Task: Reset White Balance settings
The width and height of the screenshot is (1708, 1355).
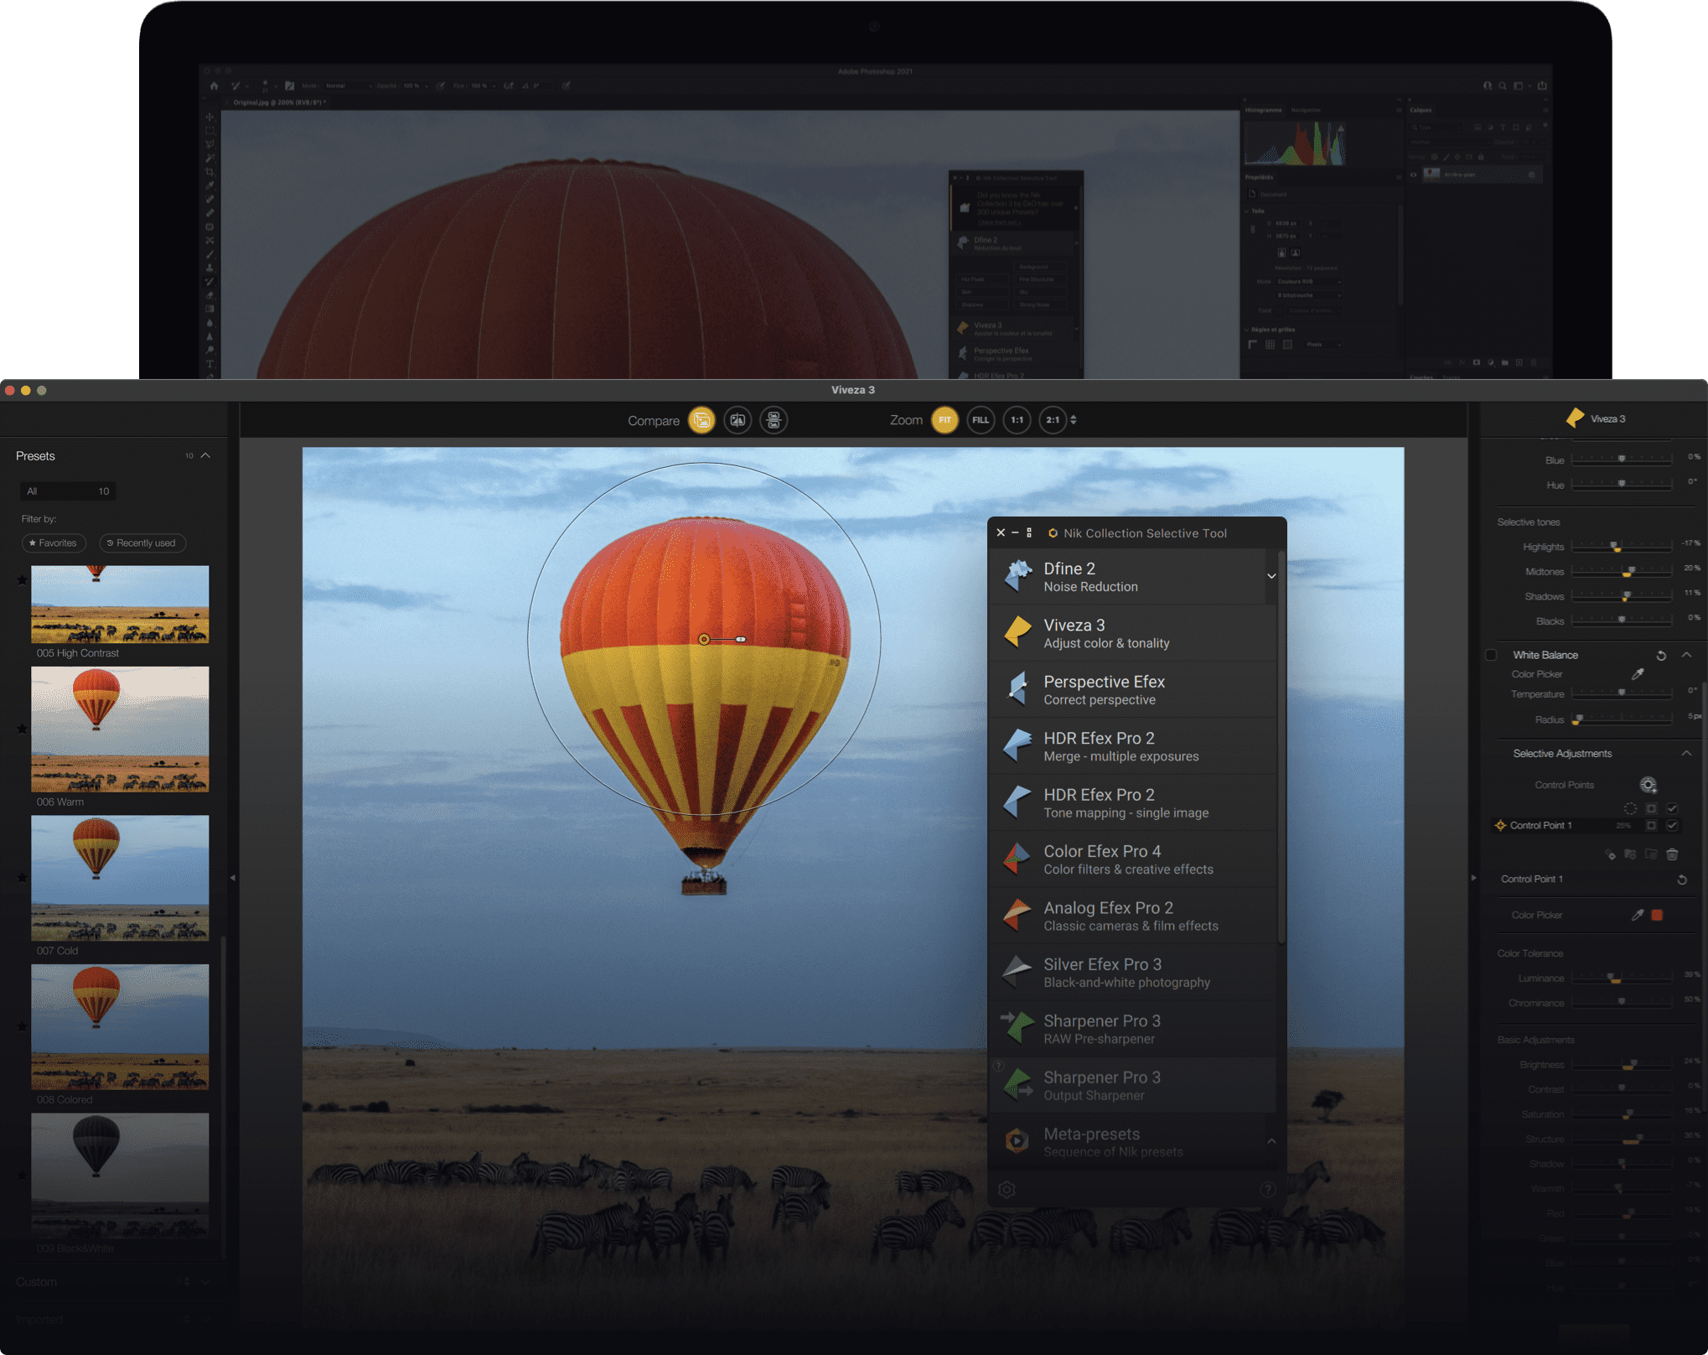Action: click(1661, 655)
